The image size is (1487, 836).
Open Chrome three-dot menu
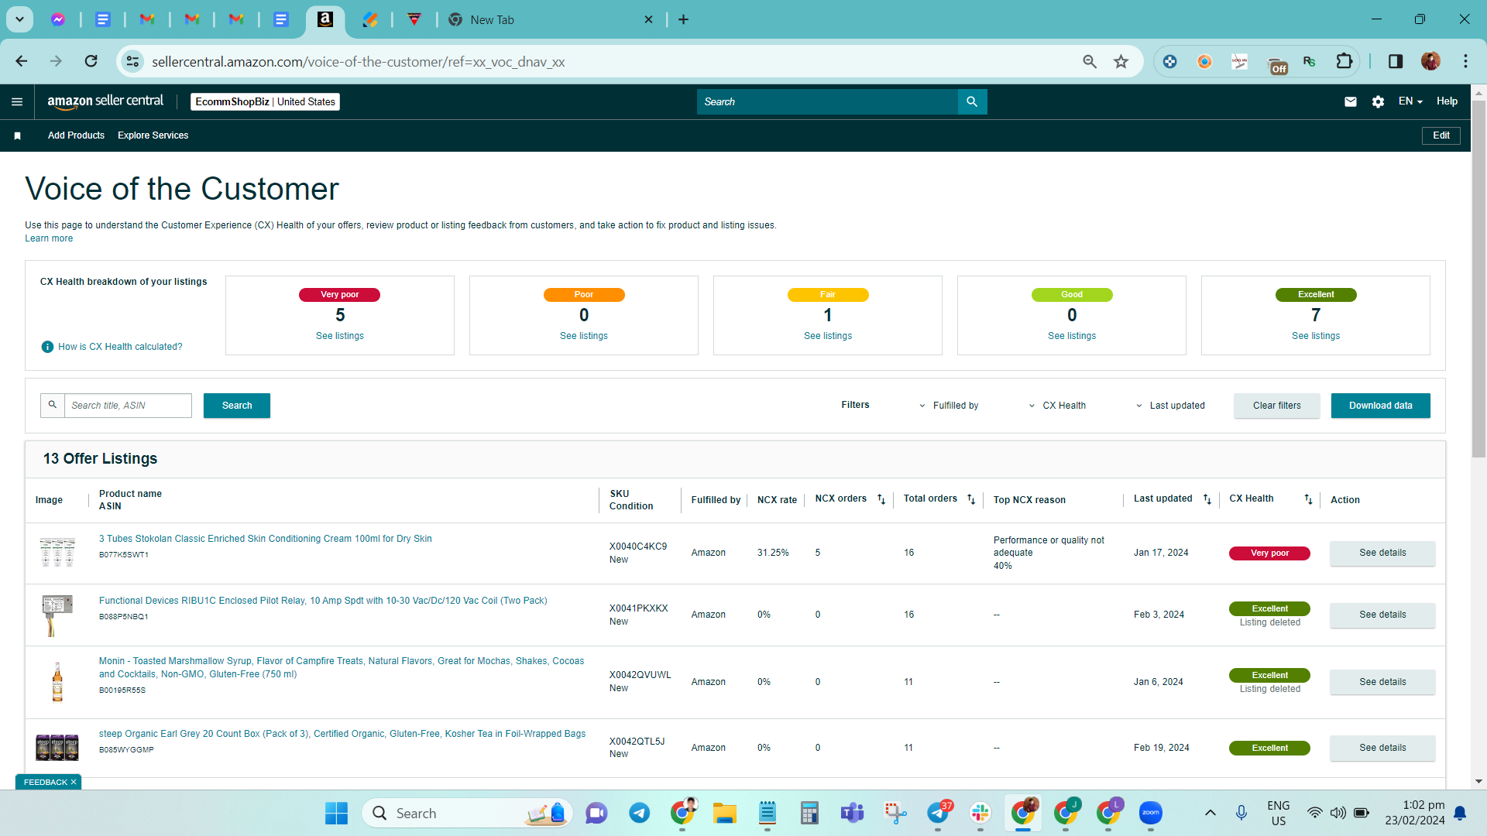[1465, 61]
